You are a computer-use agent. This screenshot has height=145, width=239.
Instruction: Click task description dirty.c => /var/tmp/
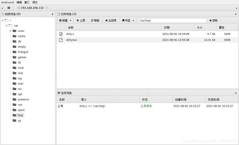[92, 106]
